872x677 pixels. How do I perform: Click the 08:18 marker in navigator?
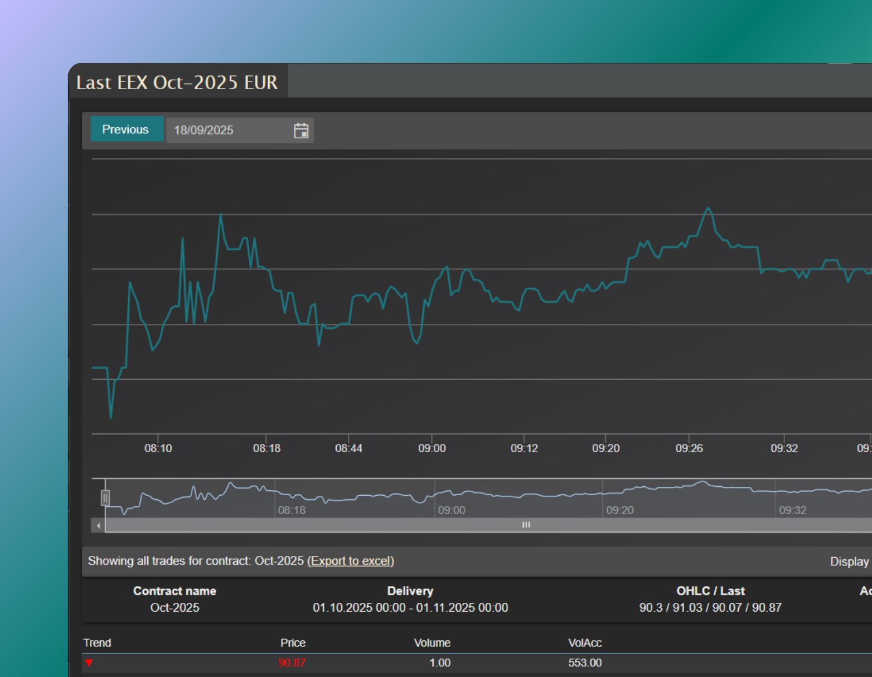click(x=292, y=510)
